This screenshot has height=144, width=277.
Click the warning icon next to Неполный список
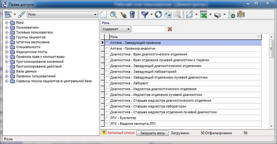point(104,132)
